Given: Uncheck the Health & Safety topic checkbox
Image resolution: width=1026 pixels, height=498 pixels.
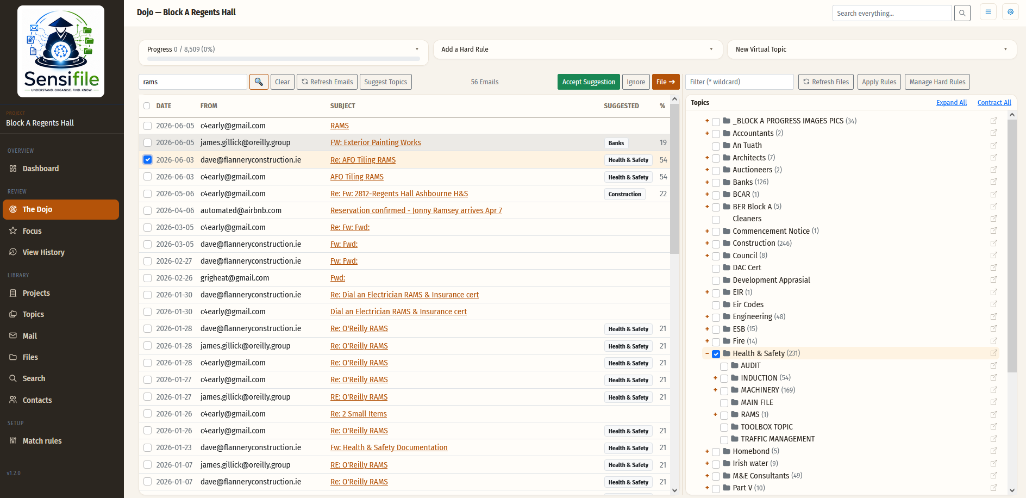Looking at the screenshot, I should pyautogui.click(x=716, y=354).
